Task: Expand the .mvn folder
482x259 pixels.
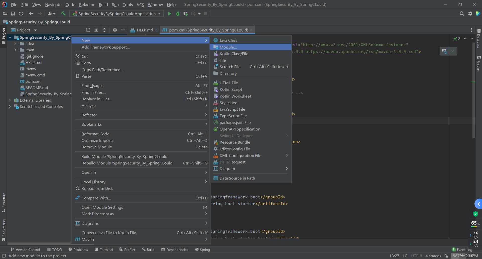Action: [x=15, y=50]
